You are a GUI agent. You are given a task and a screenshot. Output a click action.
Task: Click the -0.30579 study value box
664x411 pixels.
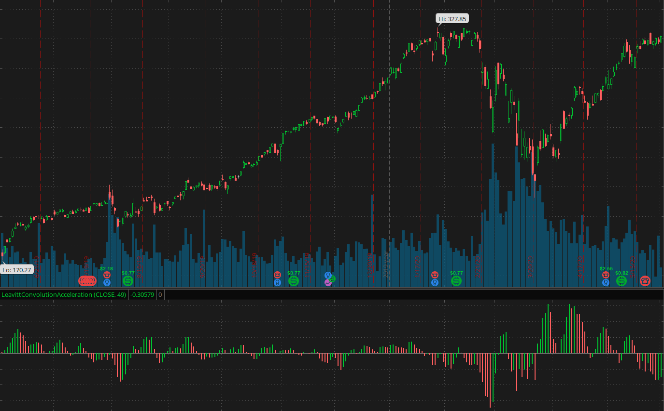(142, 294)
